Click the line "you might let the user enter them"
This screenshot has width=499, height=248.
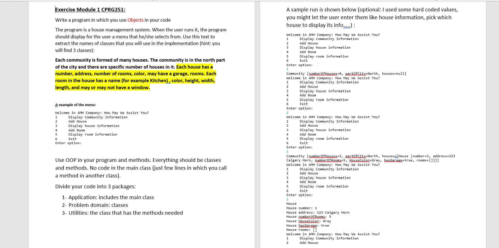click(369, 17)
